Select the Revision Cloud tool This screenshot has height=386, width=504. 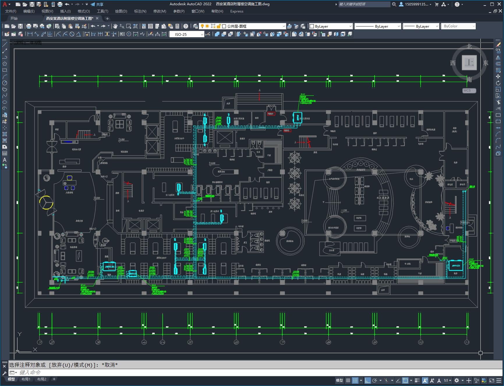4,89
